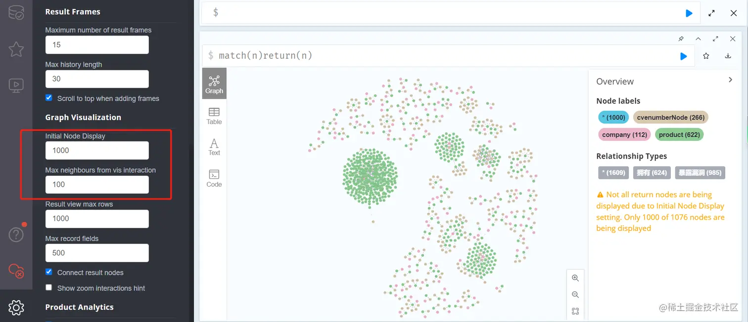Fit the graph to the screen

(x=575, y=311)
